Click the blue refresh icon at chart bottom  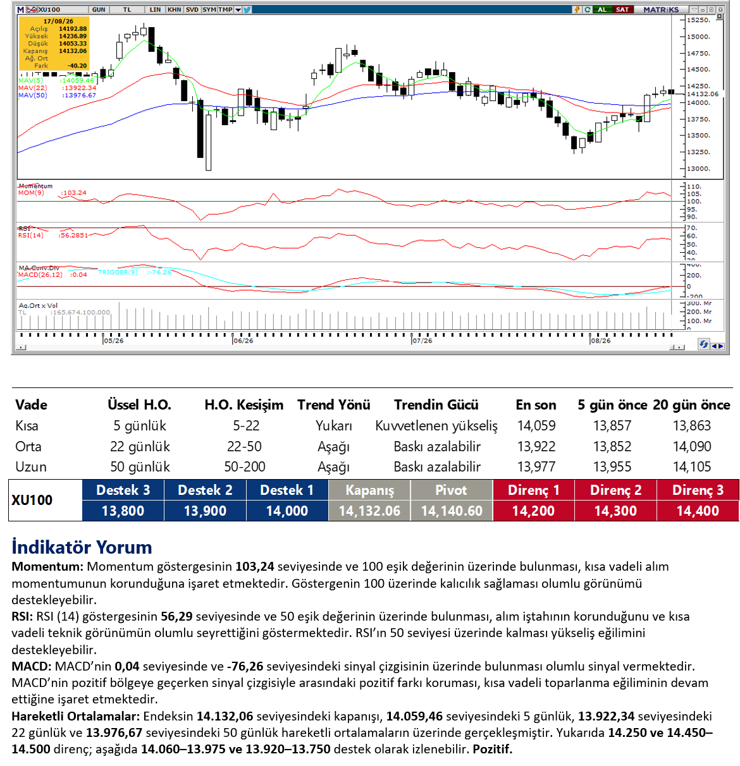[703, 344]
